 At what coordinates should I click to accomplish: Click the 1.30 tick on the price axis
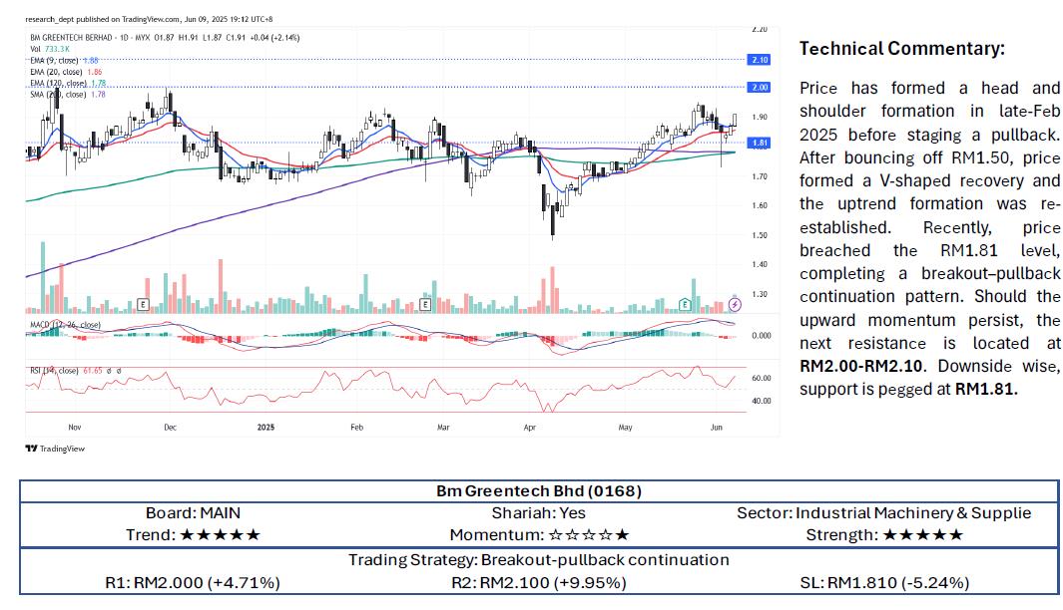tap(760, 294)
